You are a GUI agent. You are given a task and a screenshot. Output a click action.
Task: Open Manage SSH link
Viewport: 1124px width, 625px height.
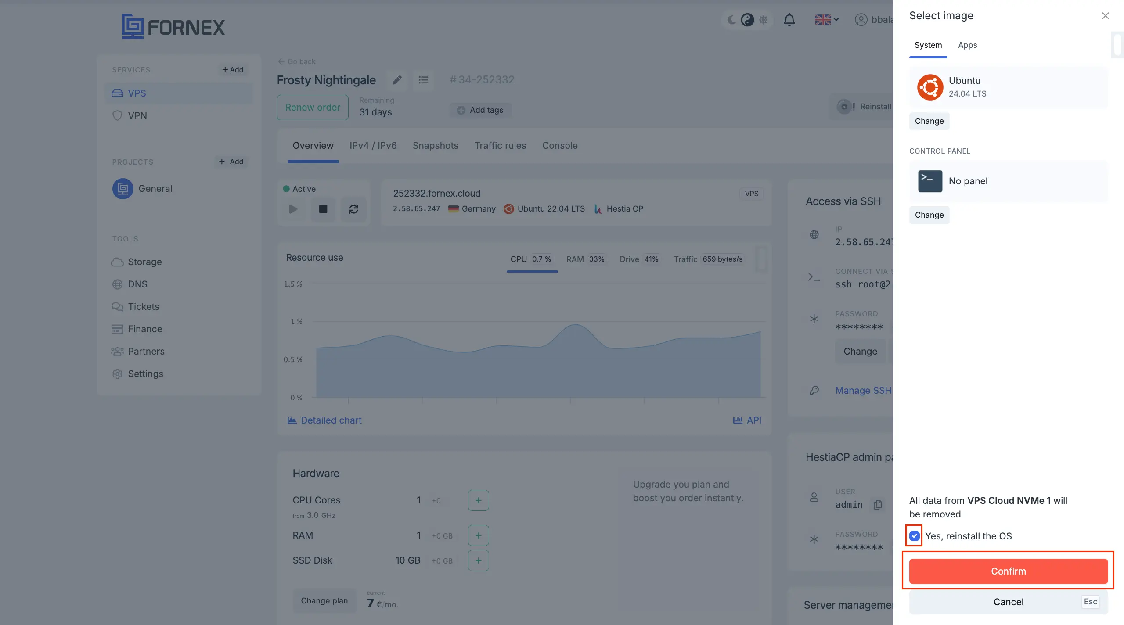pos(863,391)
